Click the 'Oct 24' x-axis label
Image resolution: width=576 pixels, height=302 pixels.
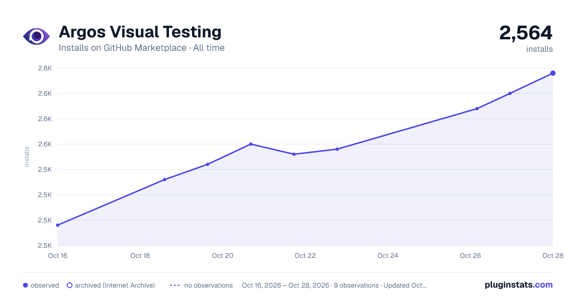point(388,256)
